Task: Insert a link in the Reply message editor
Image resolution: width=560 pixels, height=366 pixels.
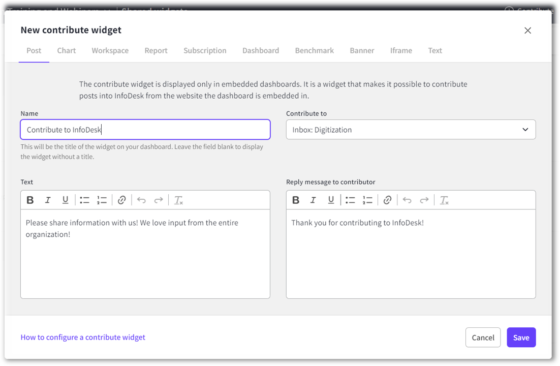Action: click(388, 200)
